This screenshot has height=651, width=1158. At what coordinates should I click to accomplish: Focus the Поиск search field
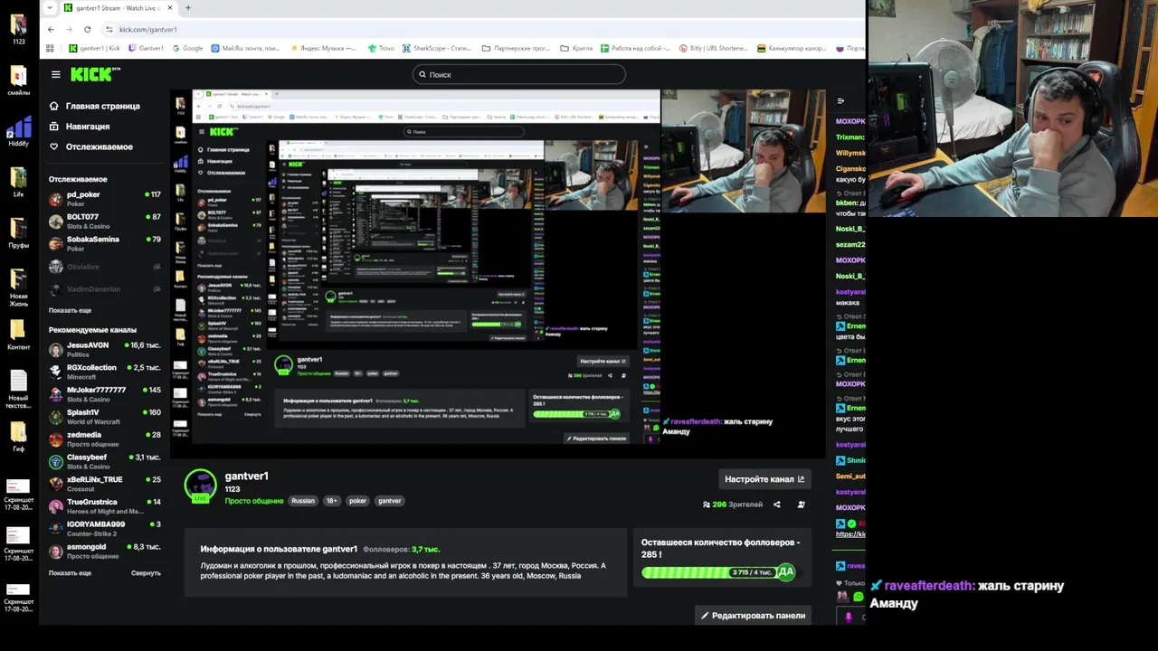[x=518, y=74]
